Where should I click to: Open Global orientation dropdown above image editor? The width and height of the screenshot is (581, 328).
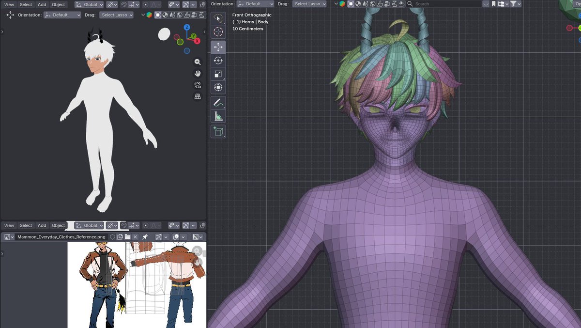pos(89,226)
